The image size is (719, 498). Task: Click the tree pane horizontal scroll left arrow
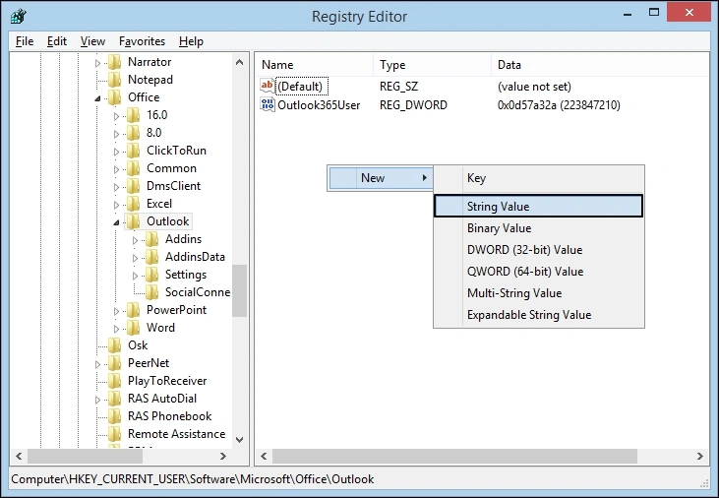(x=19, y=457)
